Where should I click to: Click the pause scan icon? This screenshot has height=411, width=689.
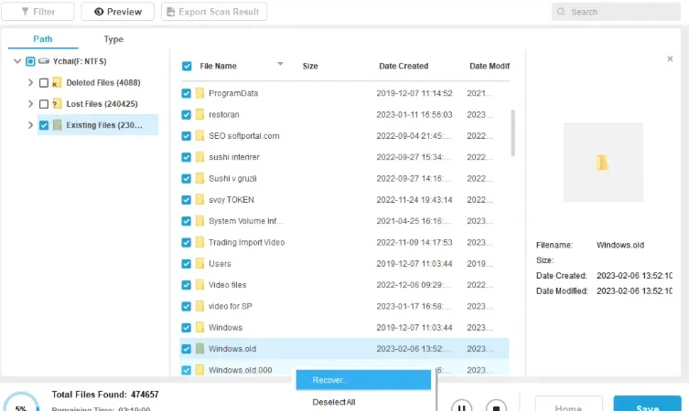461,407
